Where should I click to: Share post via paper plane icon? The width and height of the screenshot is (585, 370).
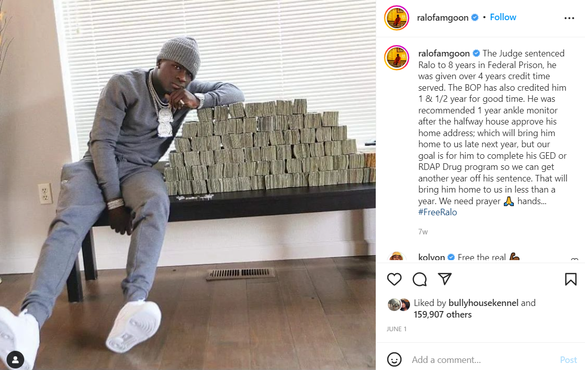(x=445, y=279)
